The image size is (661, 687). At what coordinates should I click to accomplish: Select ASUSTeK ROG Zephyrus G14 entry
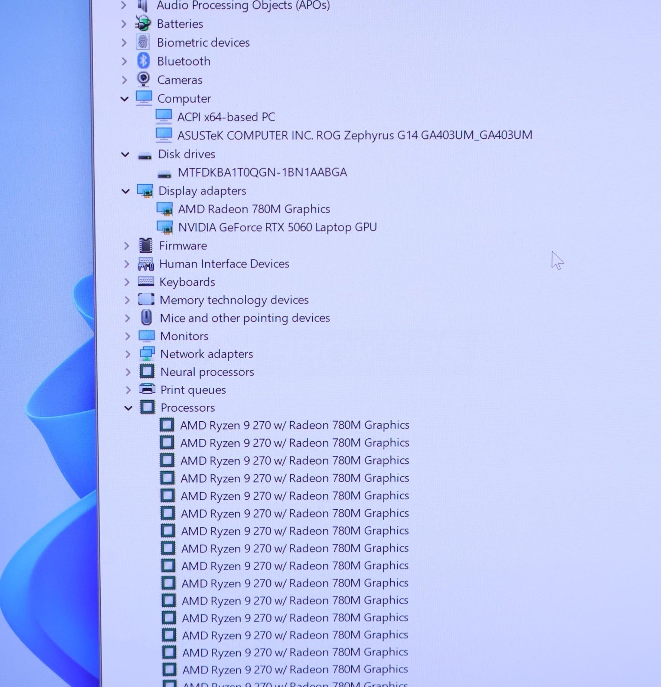354,135
